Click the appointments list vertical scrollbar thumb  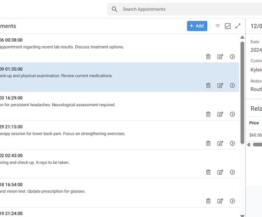(x=242, y=93)
